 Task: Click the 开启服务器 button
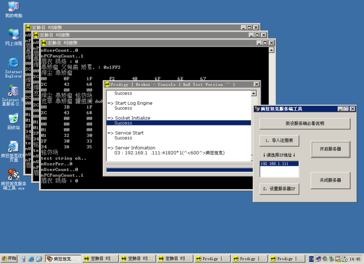(330, 149)
